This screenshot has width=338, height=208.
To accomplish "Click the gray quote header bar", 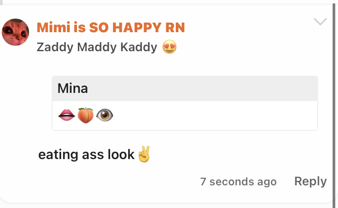I will 185,88.
